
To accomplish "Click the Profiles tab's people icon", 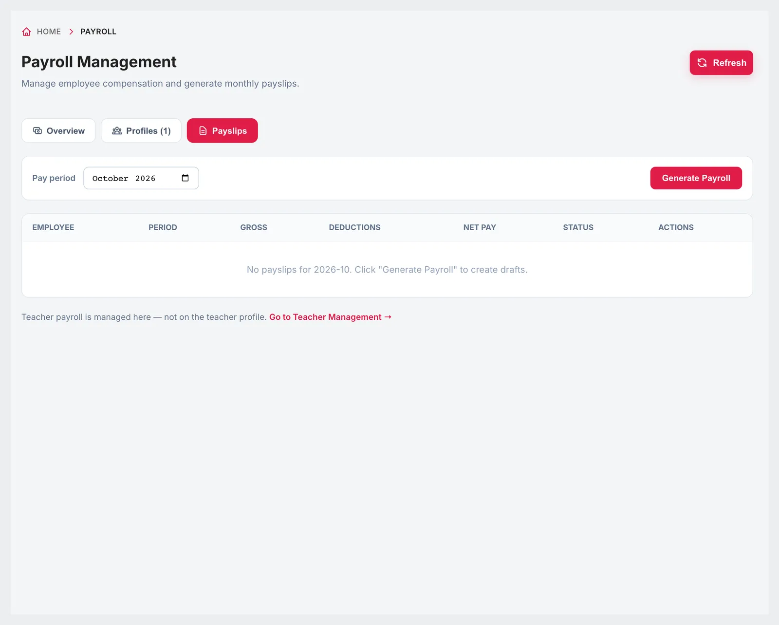I will click(x=117, y=130).
